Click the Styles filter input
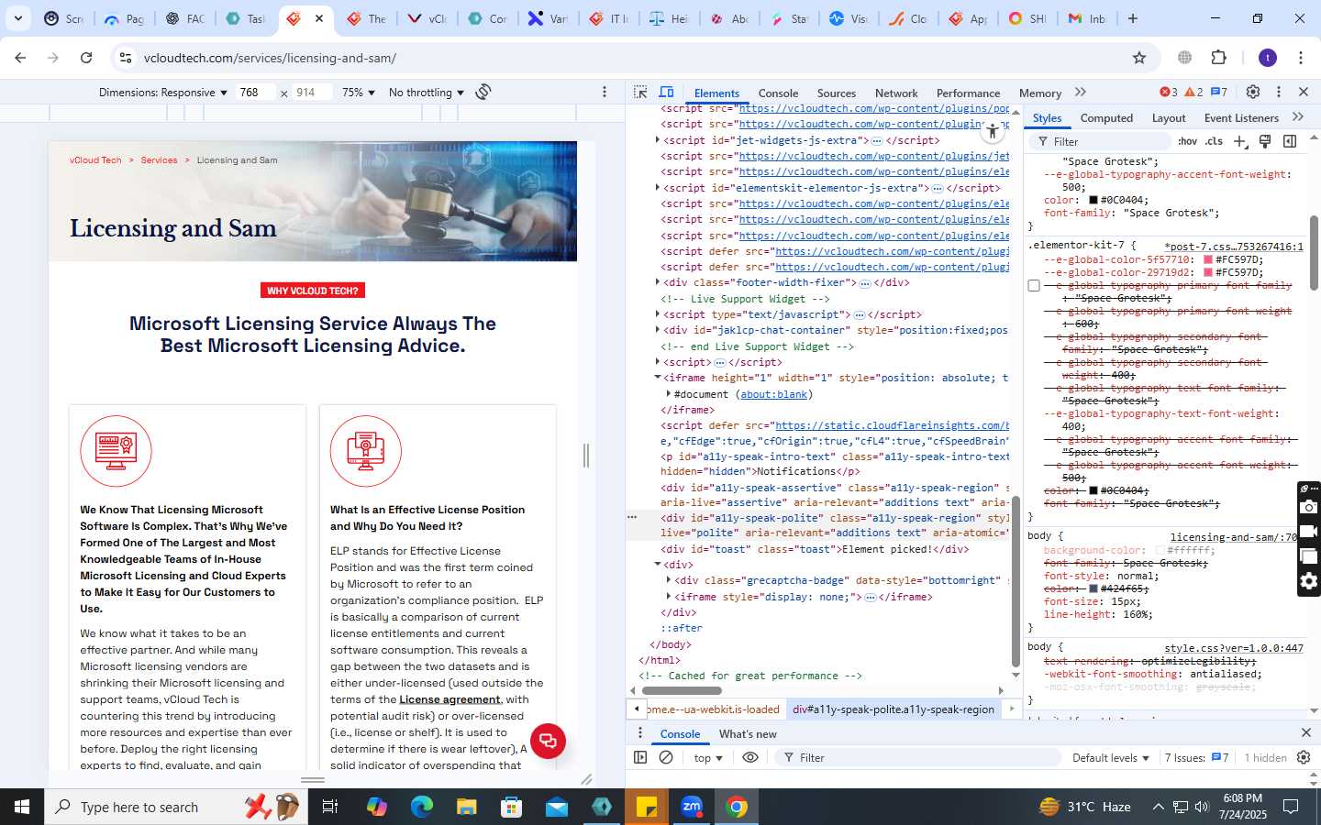 point(1101,141)
